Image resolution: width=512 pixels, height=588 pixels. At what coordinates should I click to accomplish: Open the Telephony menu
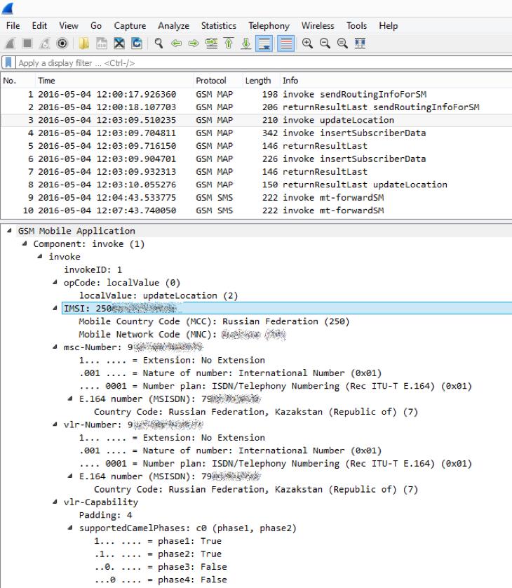pyautogui.click(x=269, y=26)
